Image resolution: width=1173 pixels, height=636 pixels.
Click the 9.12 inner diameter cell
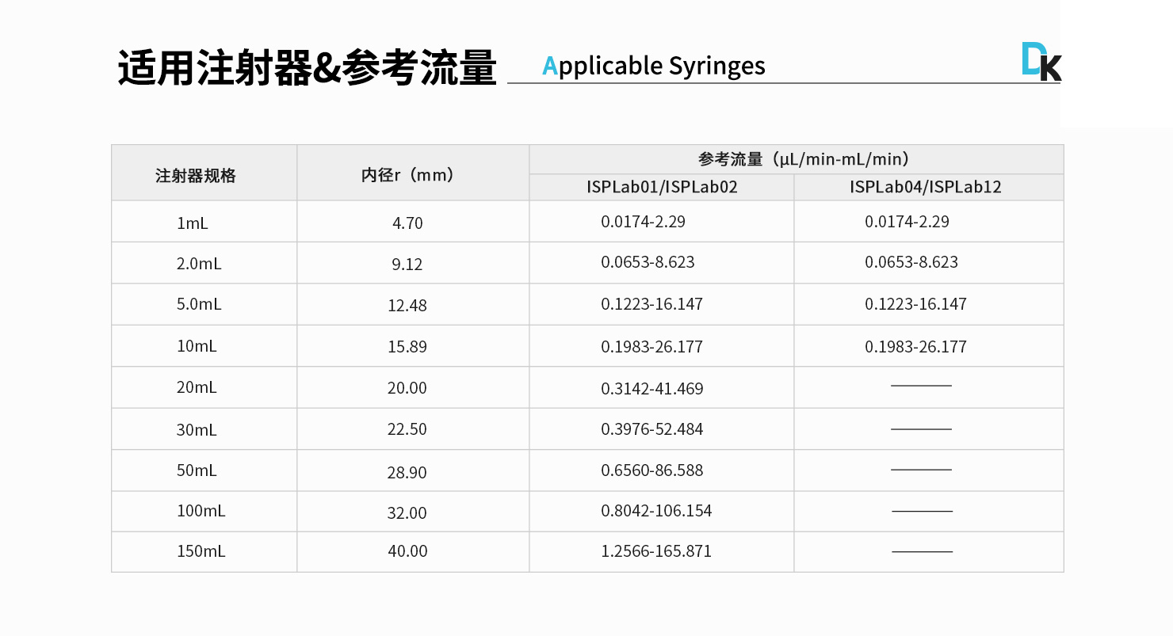[x=407, y=265]
